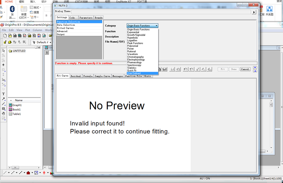The width and height of the screenshot is (283, 183).
Task: Click the New Workbook icon in OriginPro
Action: pos(15,36)
